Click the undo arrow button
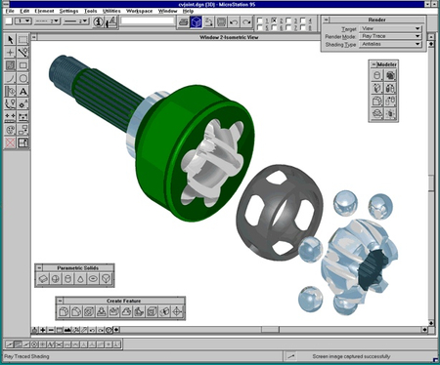This screenshot has height=365, width=440. [x=234, y=21]
